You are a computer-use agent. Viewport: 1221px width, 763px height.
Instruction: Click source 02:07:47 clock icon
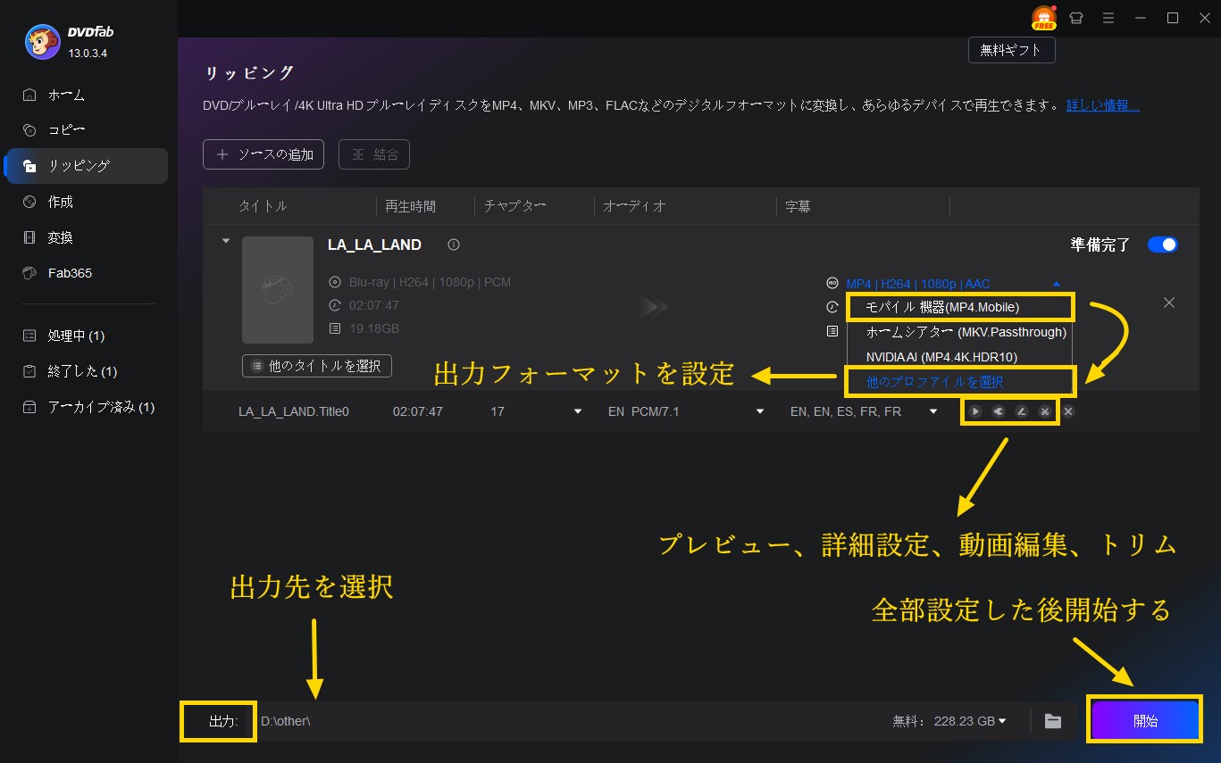(x=335, y=305)
